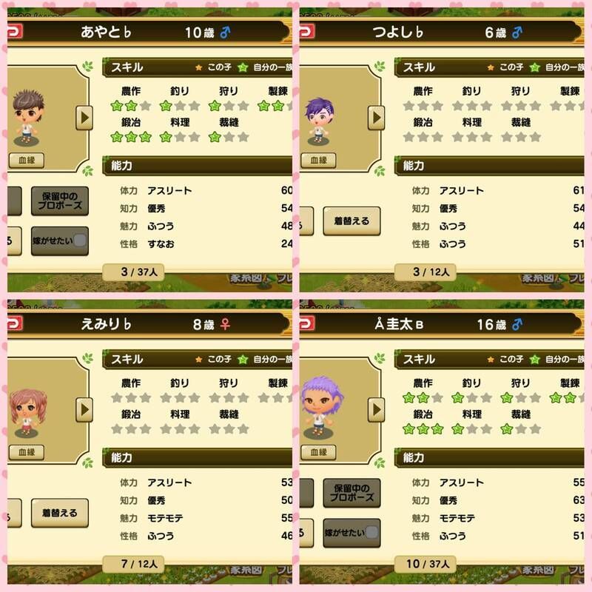
Task: Show next character with arrow beside つよし
Action: pyautogui.click(x=377, y=118)
